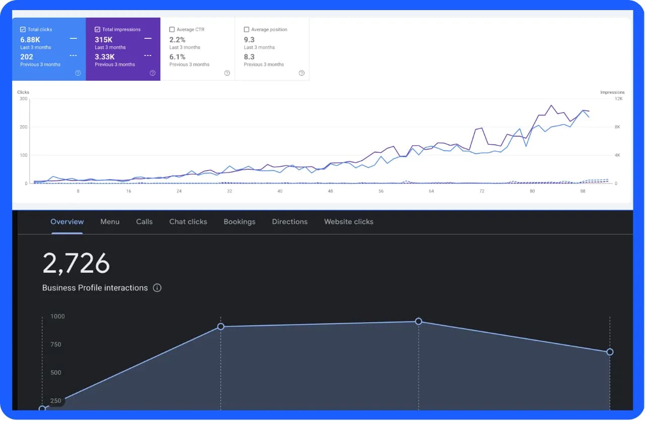The width and height of the screenshot is (645, 421).
Task: Click the last data point on interactions chart
Action: (610, 352)
